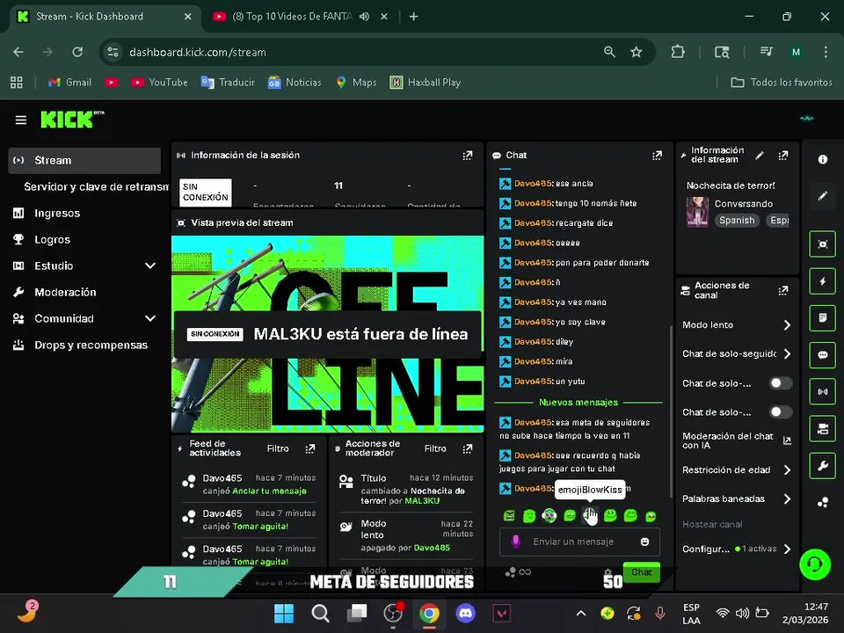Click the channel points dots icon in right sidebar
Screen dimensions: 844x633
click(823, 502)
